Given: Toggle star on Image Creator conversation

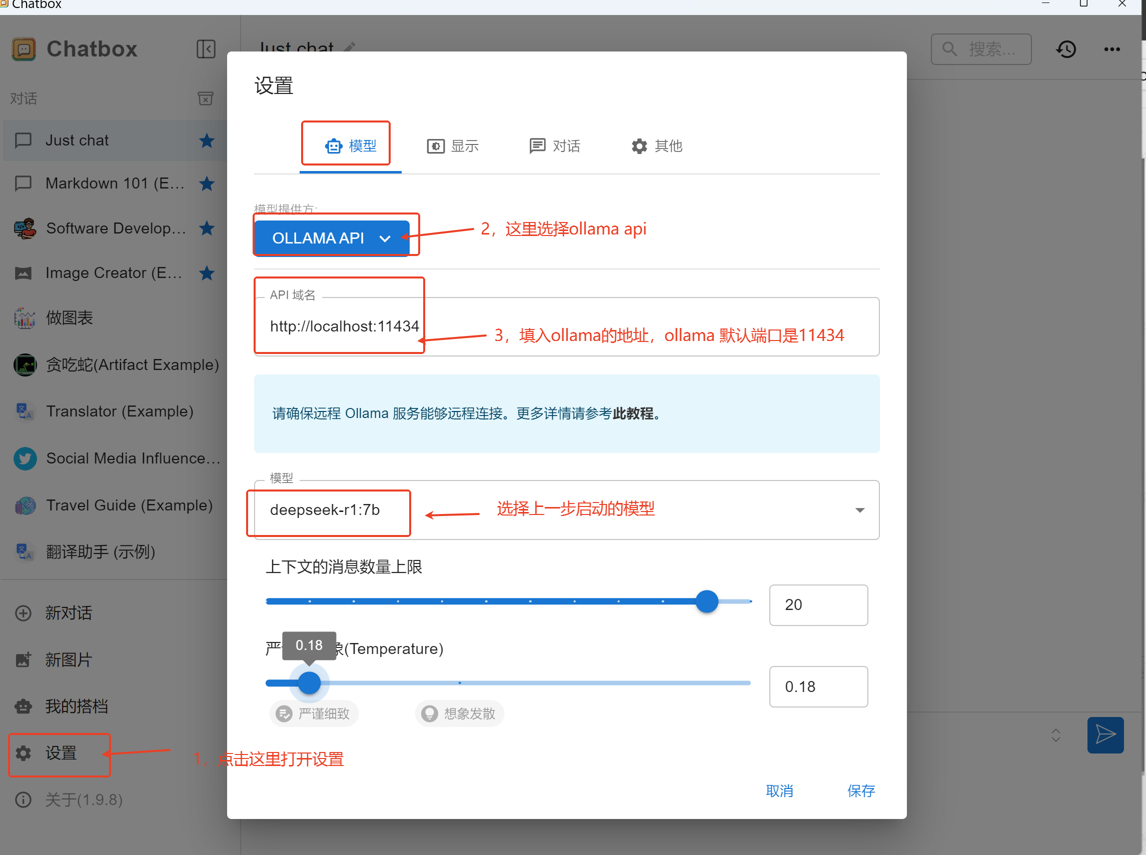Looking at the screenshot, I should click(x=207, y=273).
